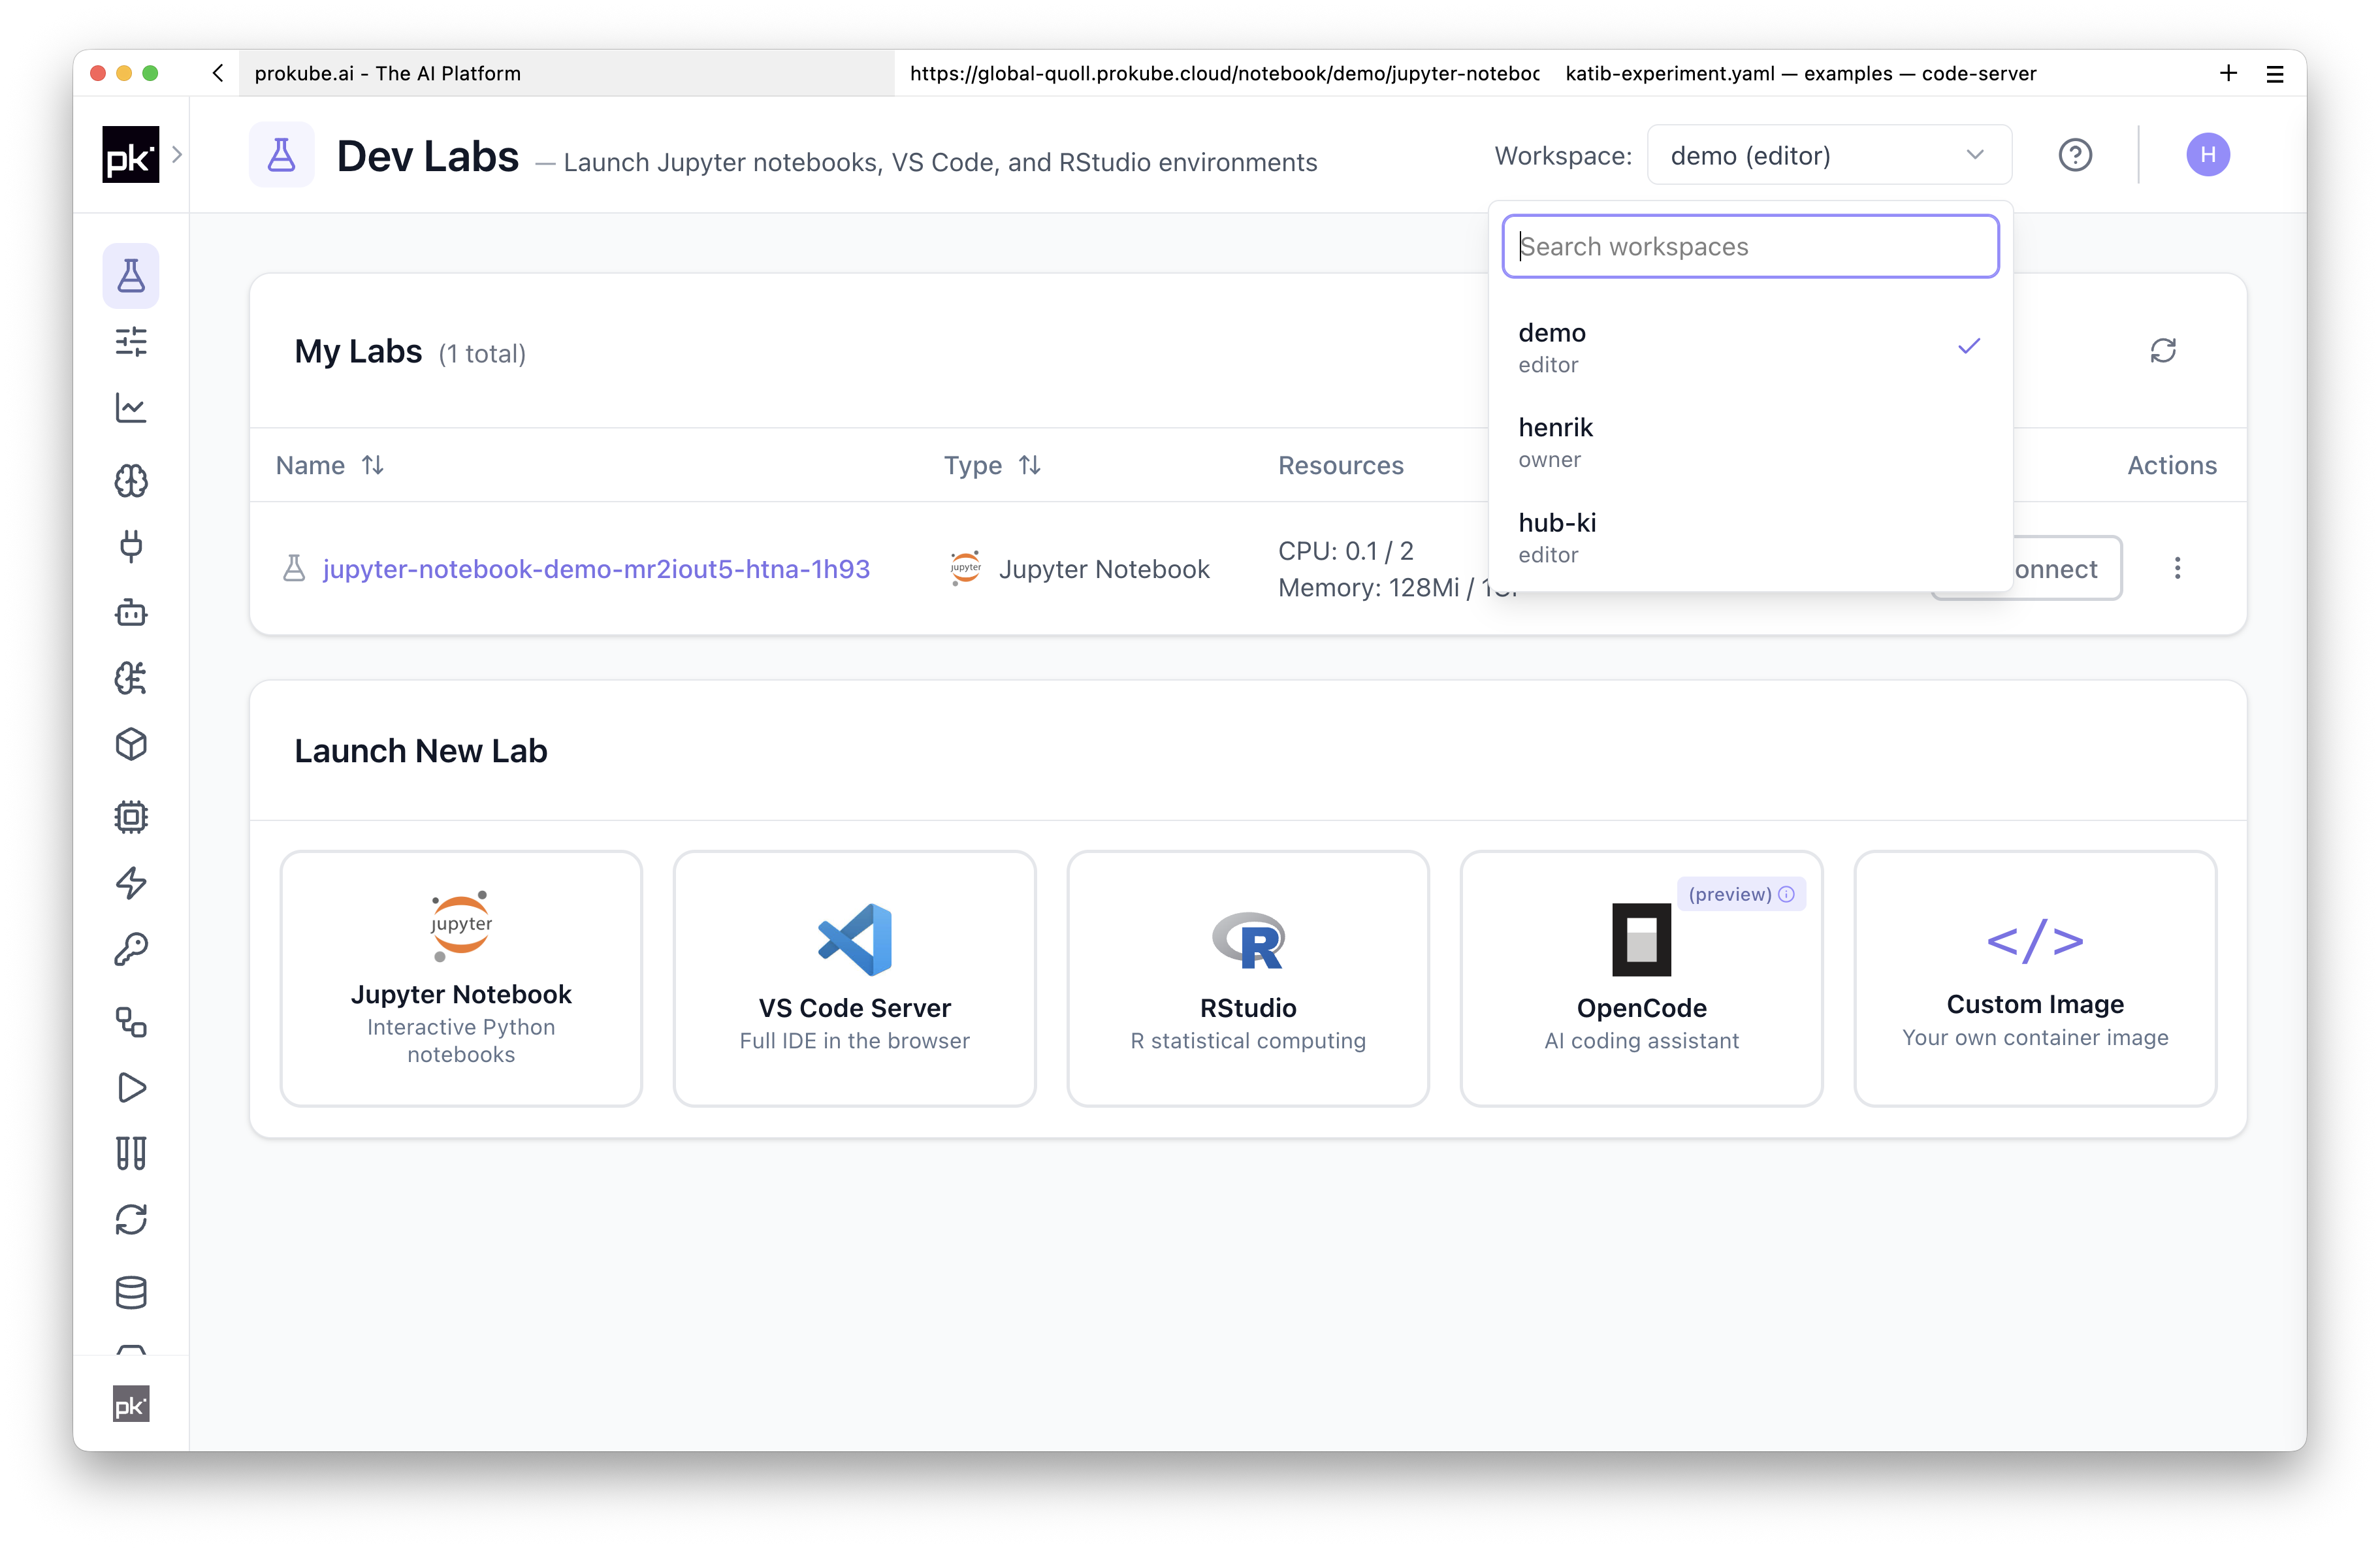This screenshot has width=2380, height=1548.
Task: Launch an RStudio lab
Action: click(x=1248, y=978)
